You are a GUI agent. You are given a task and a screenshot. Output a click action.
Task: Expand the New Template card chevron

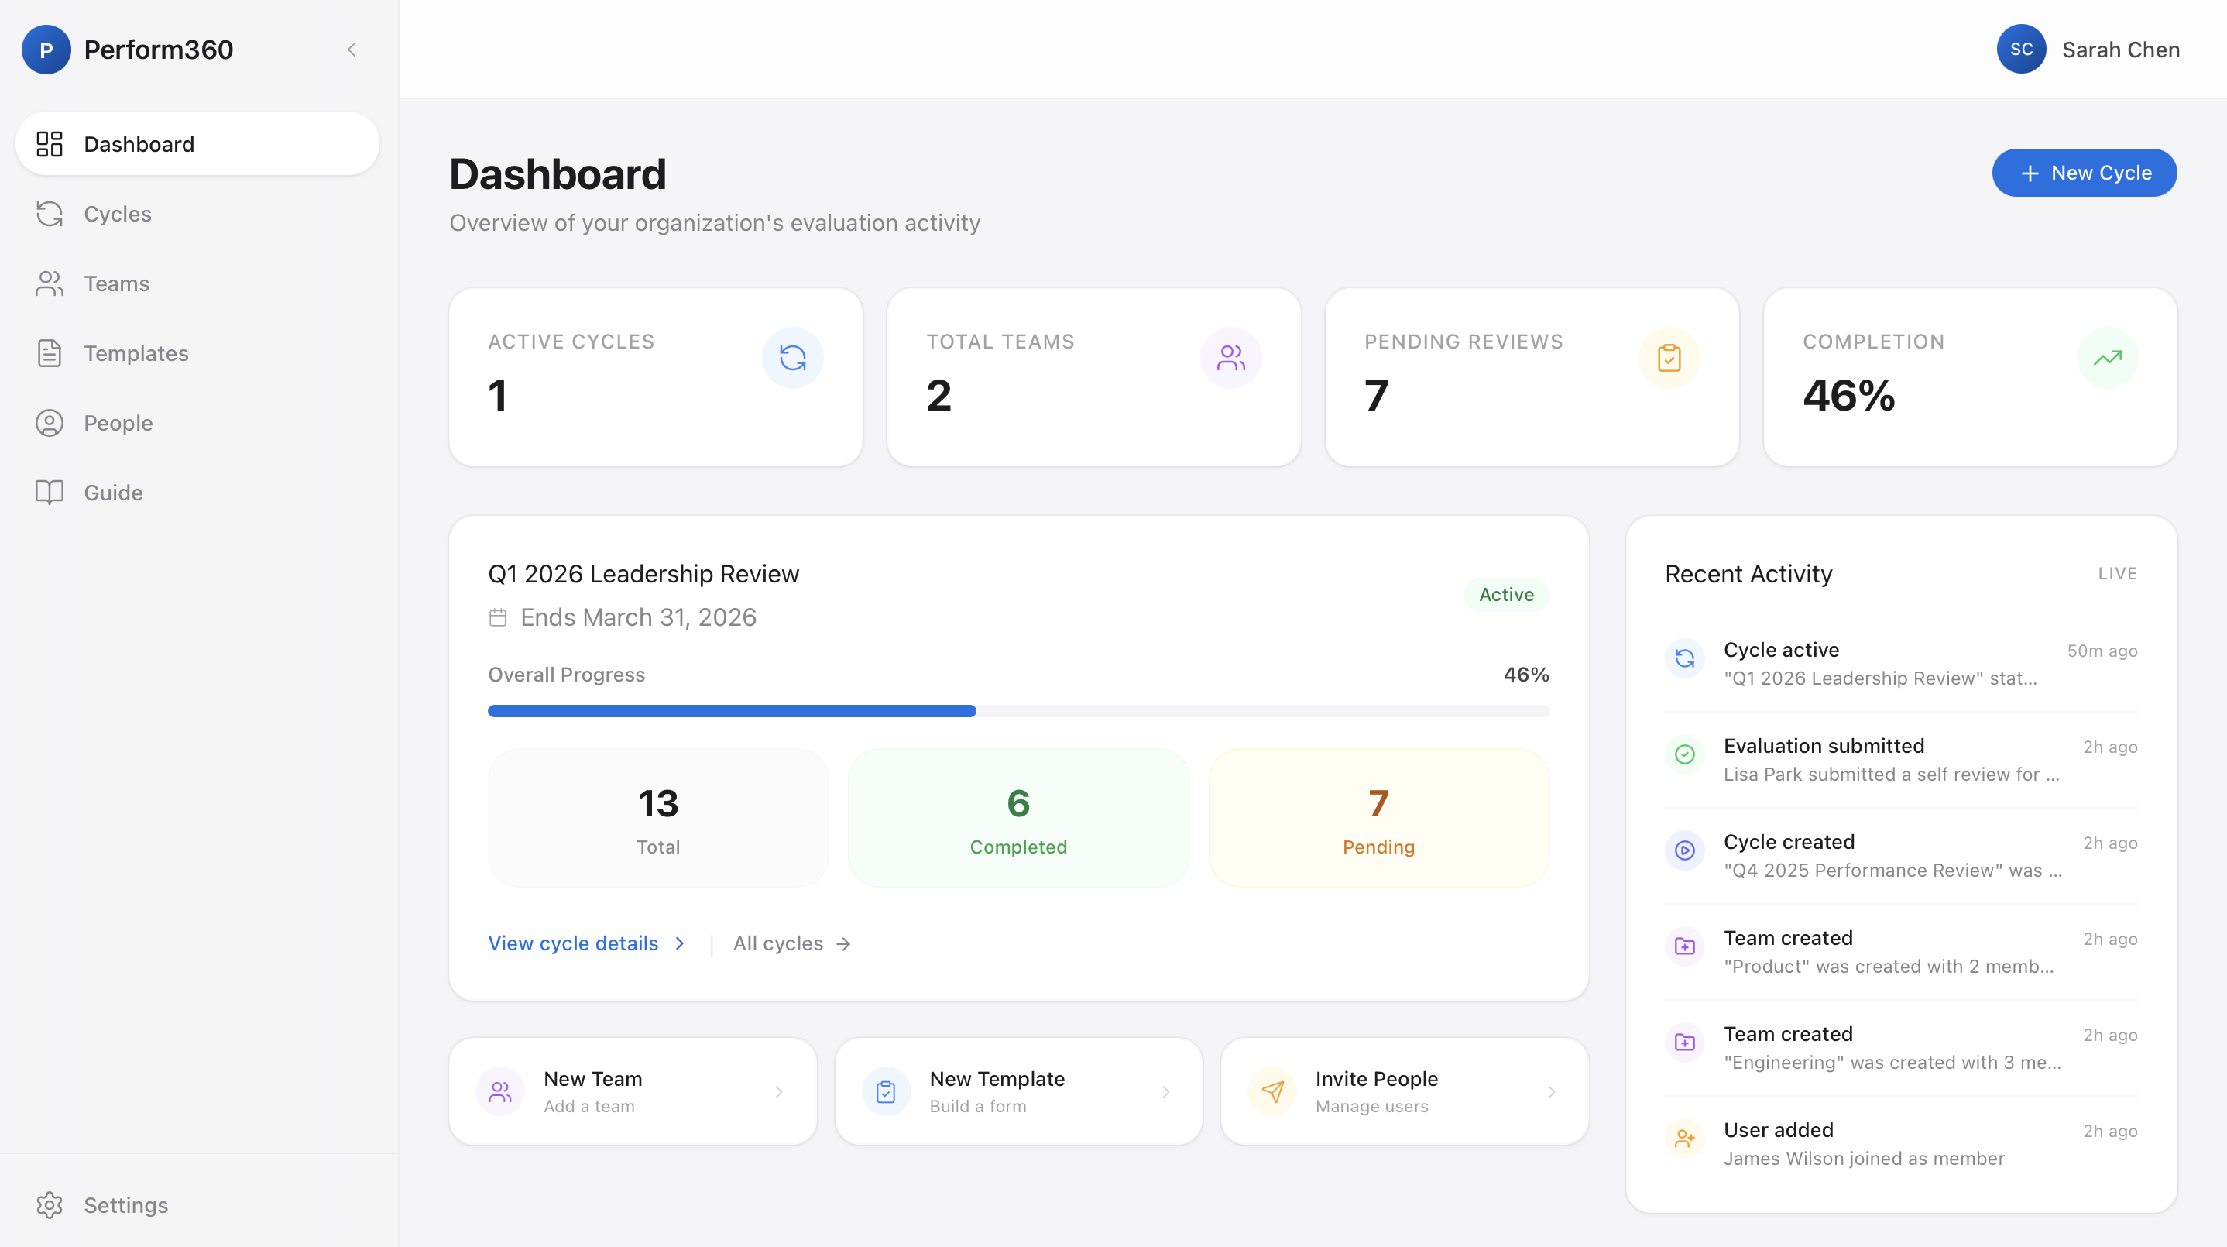[1165, 1091]
